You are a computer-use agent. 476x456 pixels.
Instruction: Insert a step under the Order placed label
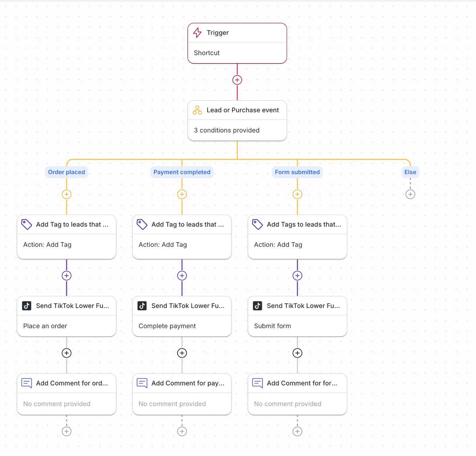click(x=67, y=194)
